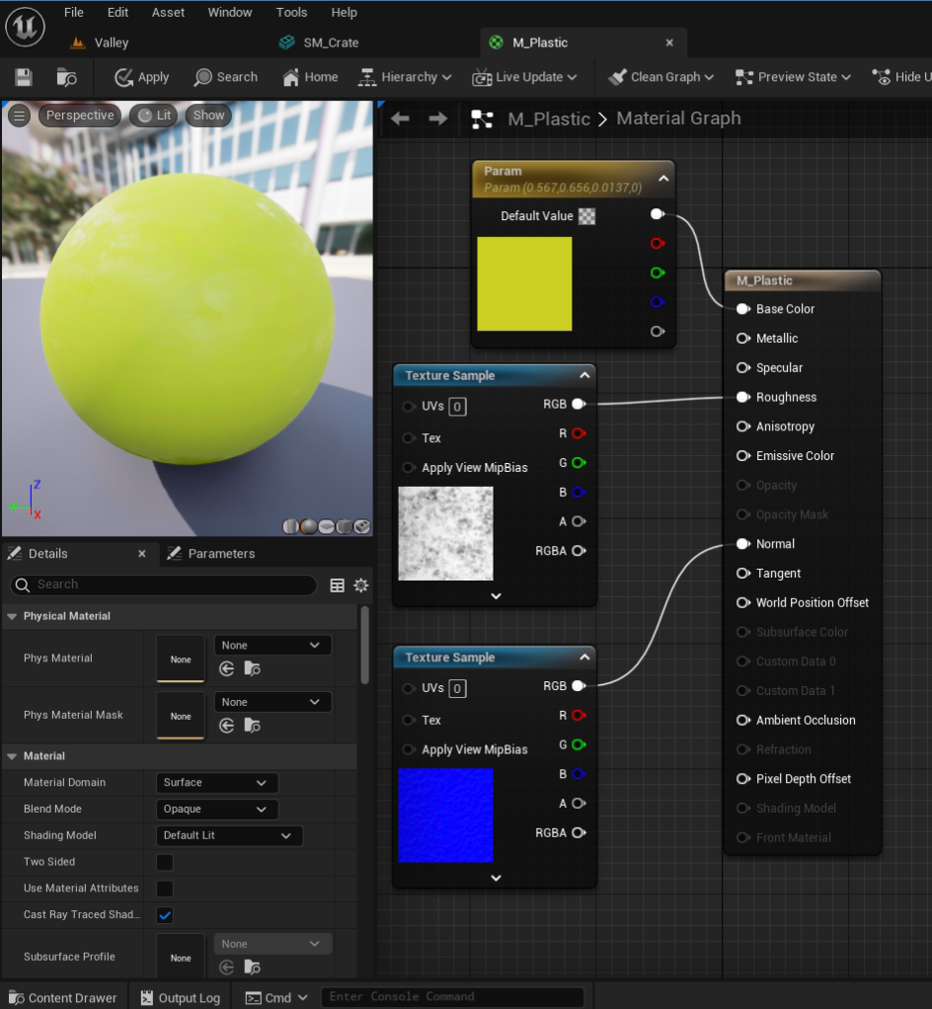Click the Browse to asset icon beside Save
The height and width of the screenshot is (1009, 932).
click(x=66, y=76)
